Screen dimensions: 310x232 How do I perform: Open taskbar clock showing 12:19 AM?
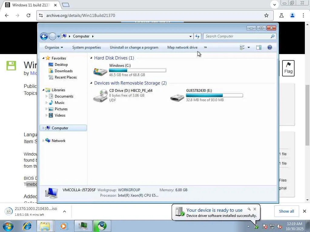pyautogui.click(x=295, y=226)
